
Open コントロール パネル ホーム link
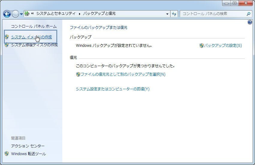[x=34, y=26]
